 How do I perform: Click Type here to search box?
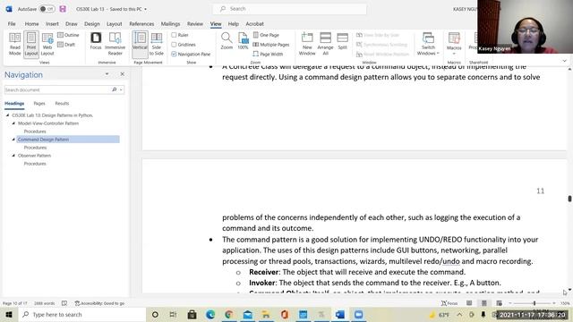pyautogui.click(x=81, y=314)
